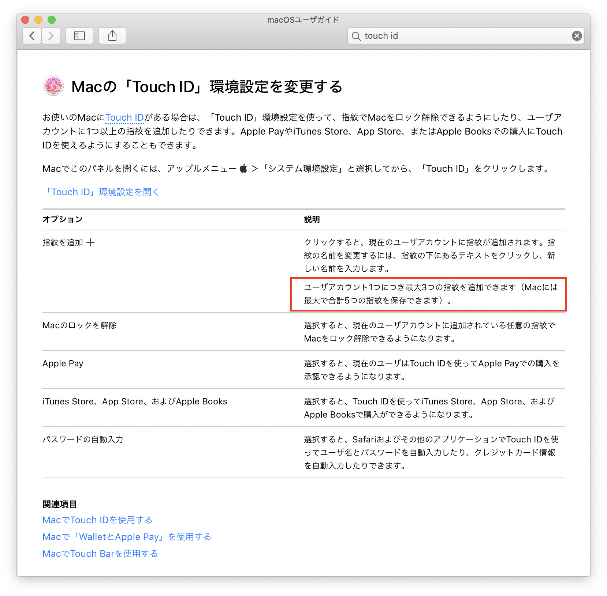
Task: Click the Apple logo in the instructions
Action: click(x=243, y=168)
